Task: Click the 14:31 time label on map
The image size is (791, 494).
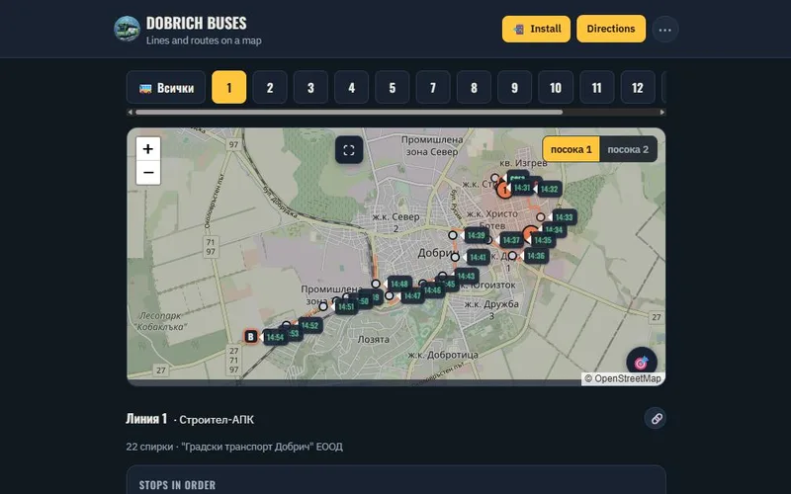Action: [522, 188]
